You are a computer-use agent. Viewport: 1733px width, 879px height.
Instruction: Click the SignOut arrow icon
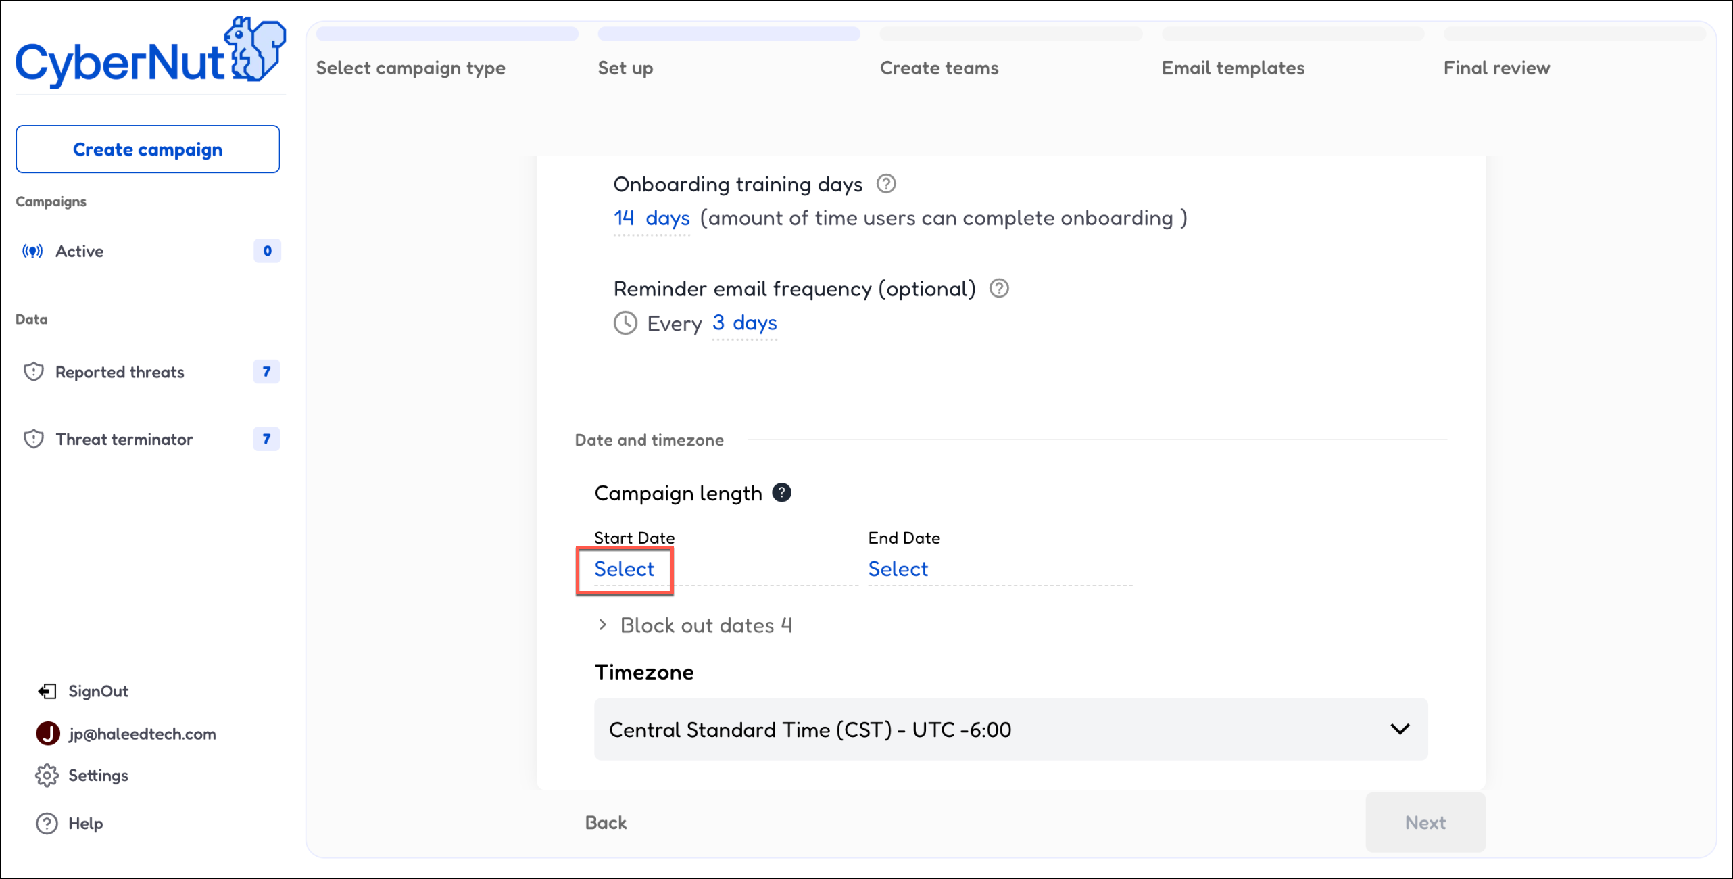(x=47, y=691)
